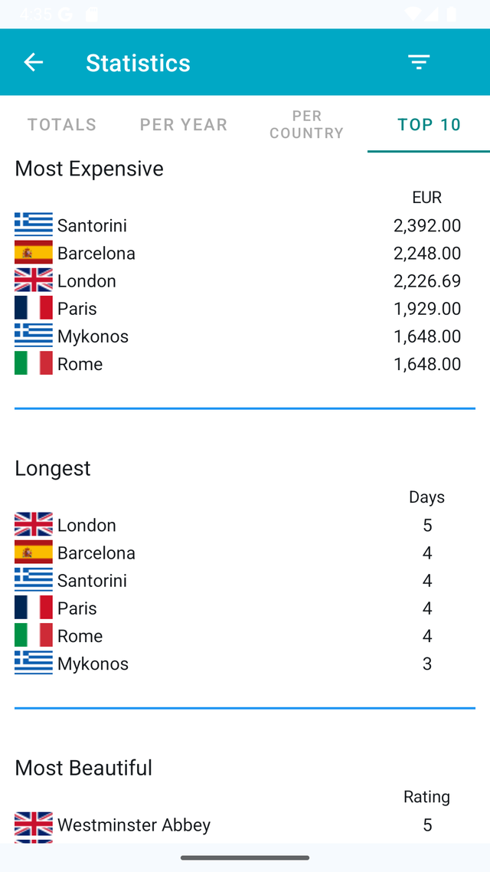Click the Greek flag beside Santorini

(x=32, y=225)
